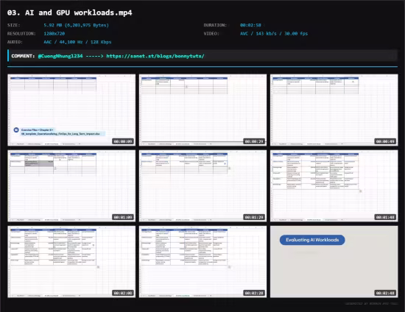The image size is (405, 312).
Task: Click the @CuongNhung1234 username in comment
Action: (x=60, y=56)
